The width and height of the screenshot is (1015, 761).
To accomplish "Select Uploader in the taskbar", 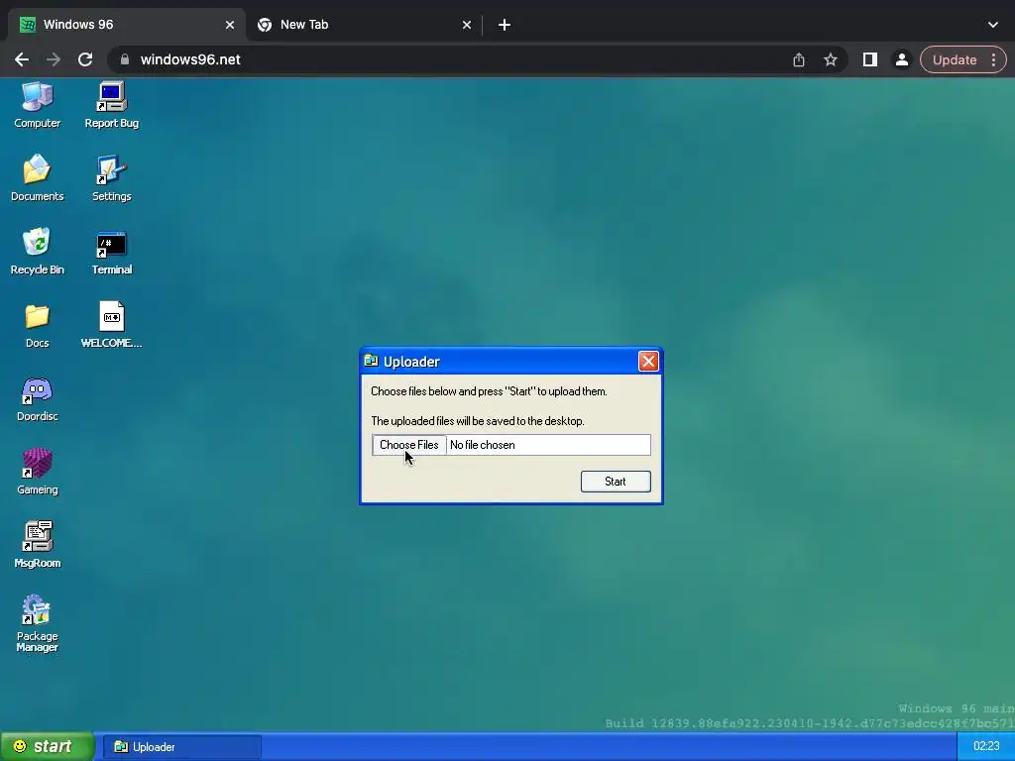I will [x=182, y=747].
